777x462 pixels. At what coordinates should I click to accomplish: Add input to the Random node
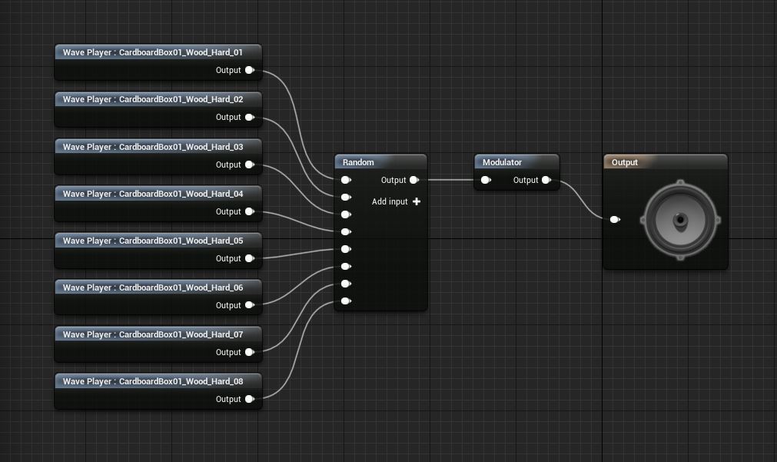(417, 201)
